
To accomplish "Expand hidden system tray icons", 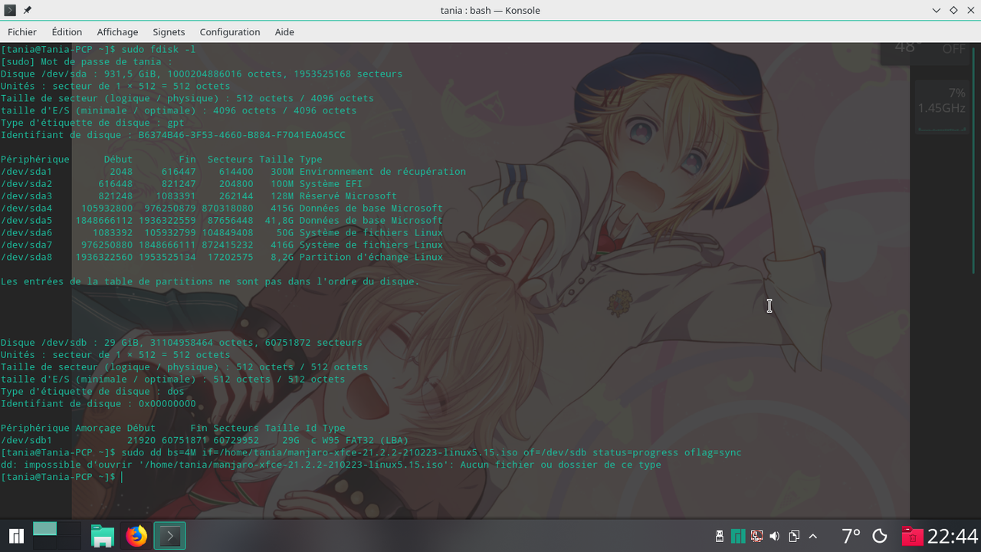I will pyautogui.click(x=813, y=536).
